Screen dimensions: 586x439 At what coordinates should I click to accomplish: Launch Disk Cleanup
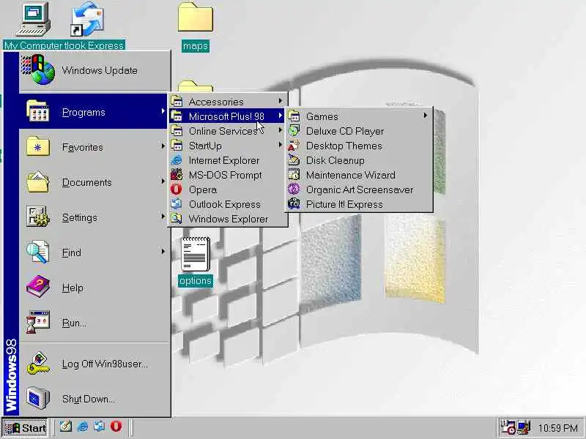pyautogui.click(x=359, y=160)
